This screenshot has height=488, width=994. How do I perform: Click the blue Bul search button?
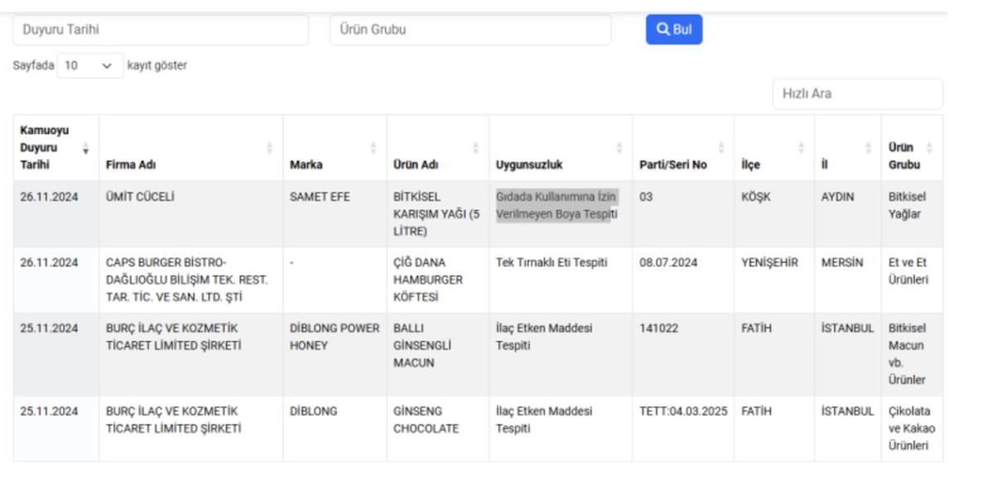pyautogui.click(x=673, y=30)
